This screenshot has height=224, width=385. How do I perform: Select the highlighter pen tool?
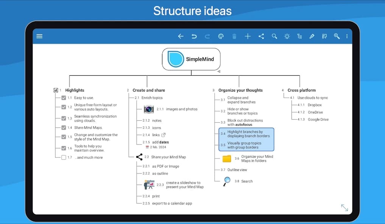312,36
